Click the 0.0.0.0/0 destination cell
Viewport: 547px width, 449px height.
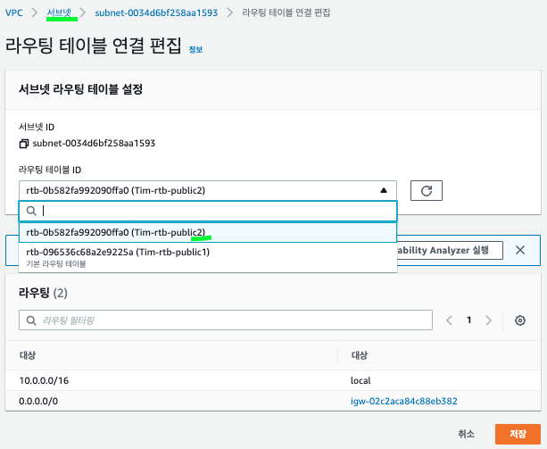[x=38, y=401]
